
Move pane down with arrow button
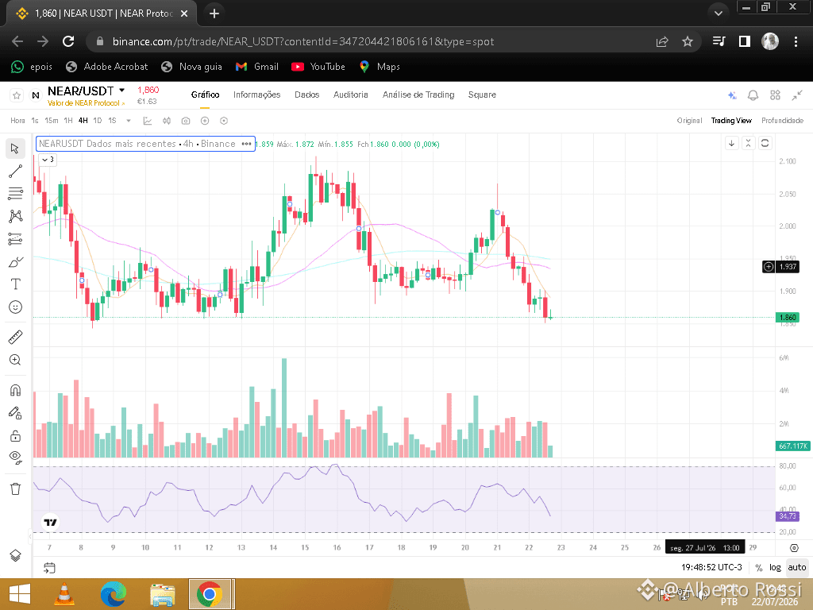(731, 143)
